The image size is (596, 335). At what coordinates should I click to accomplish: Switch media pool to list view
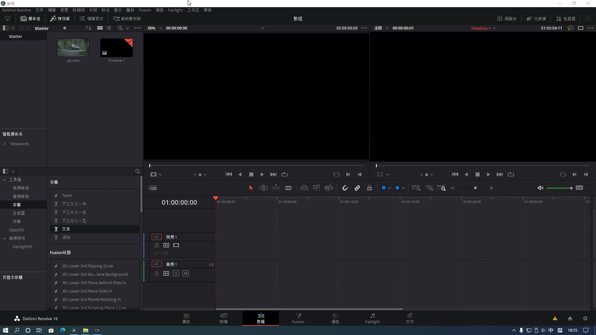coord(109,28)
